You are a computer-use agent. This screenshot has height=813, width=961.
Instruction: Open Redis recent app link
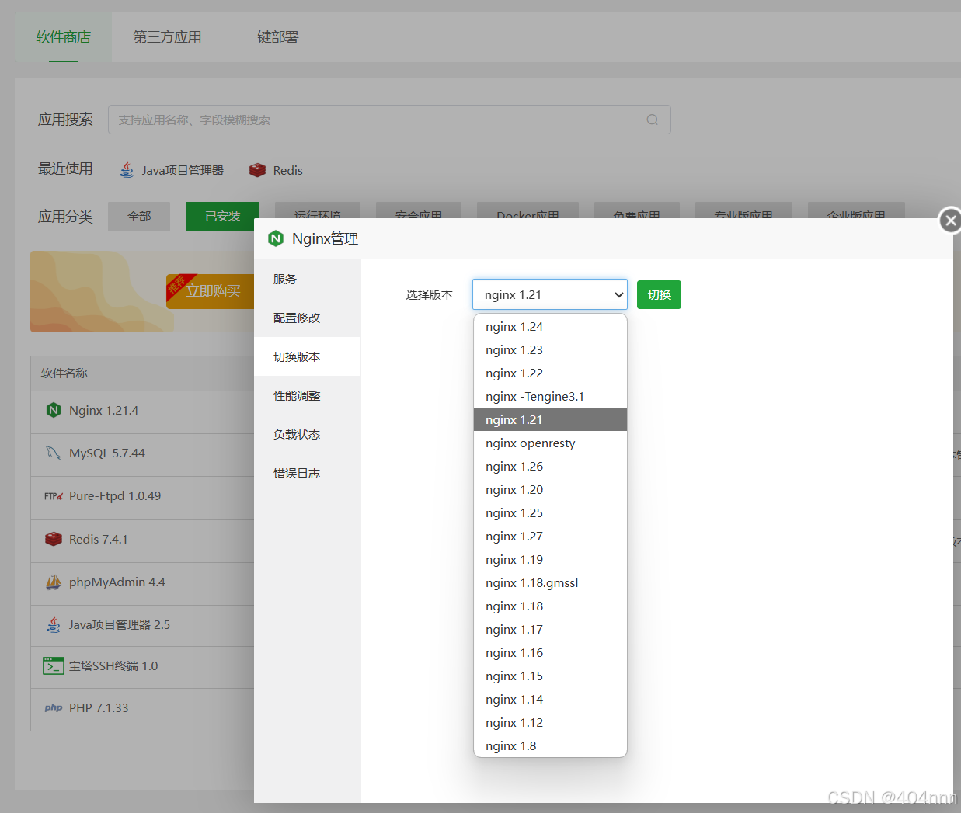[x=287, y=170]
